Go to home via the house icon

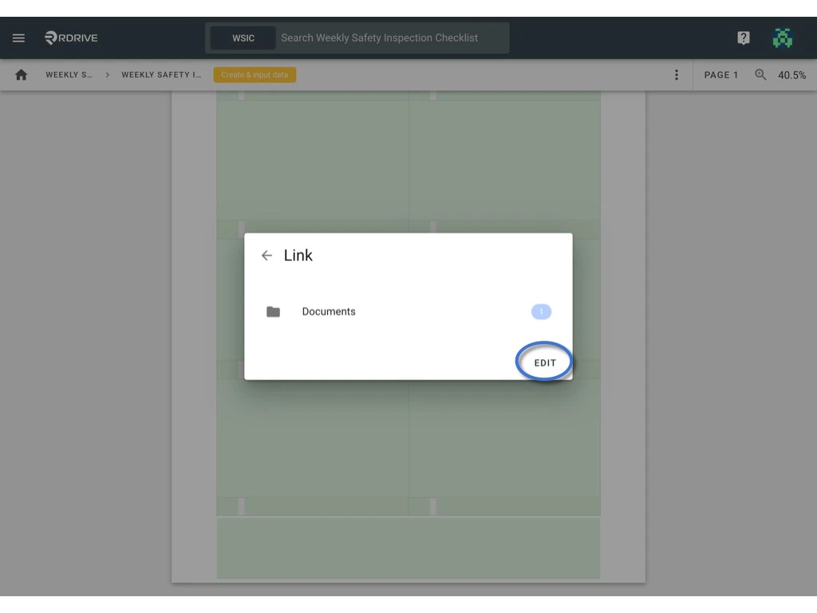pyautogui.click(x=21, y=74)
